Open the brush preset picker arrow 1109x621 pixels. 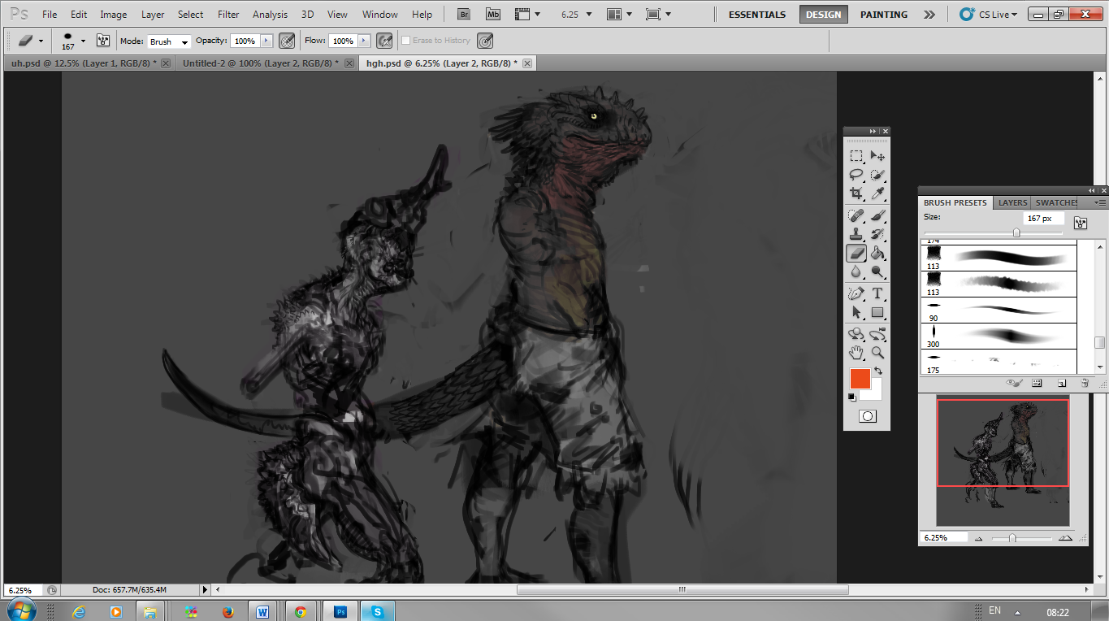(x=83, y=41)
